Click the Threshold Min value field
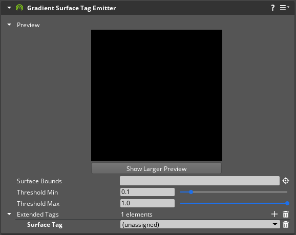 pos(147,192)
